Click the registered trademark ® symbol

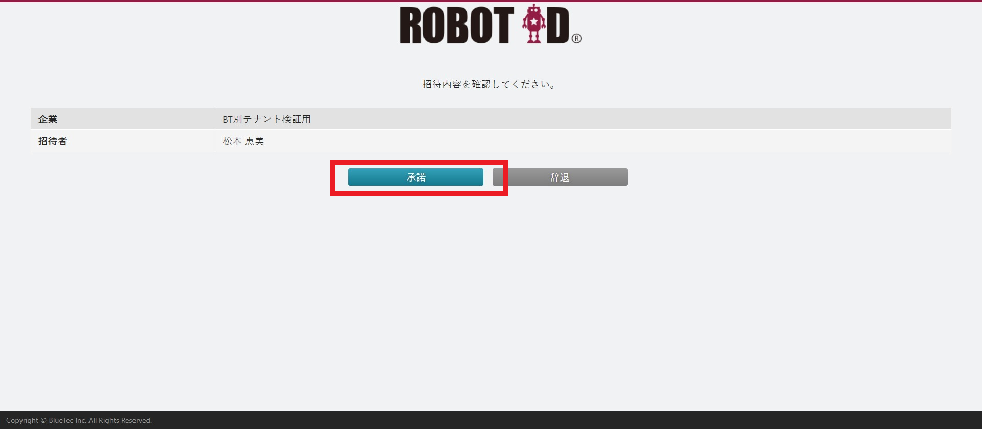pyautogui.click(x=576, y=39)
